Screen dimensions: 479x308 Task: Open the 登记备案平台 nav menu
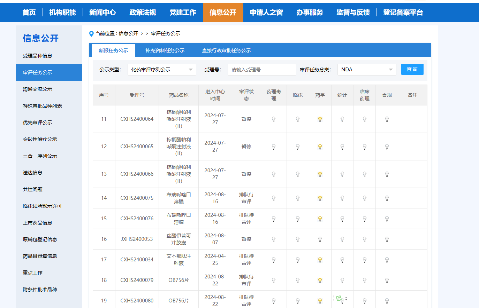403,13
